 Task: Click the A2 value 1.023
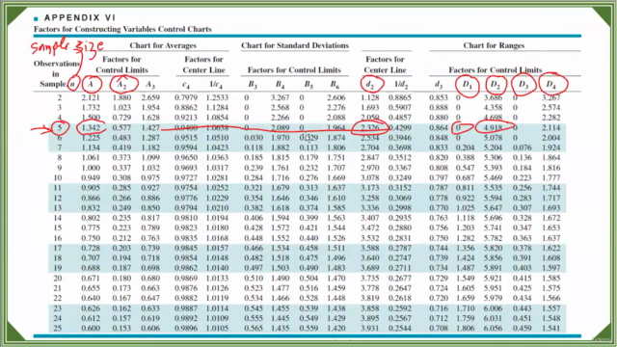click(x=121, y=108)
